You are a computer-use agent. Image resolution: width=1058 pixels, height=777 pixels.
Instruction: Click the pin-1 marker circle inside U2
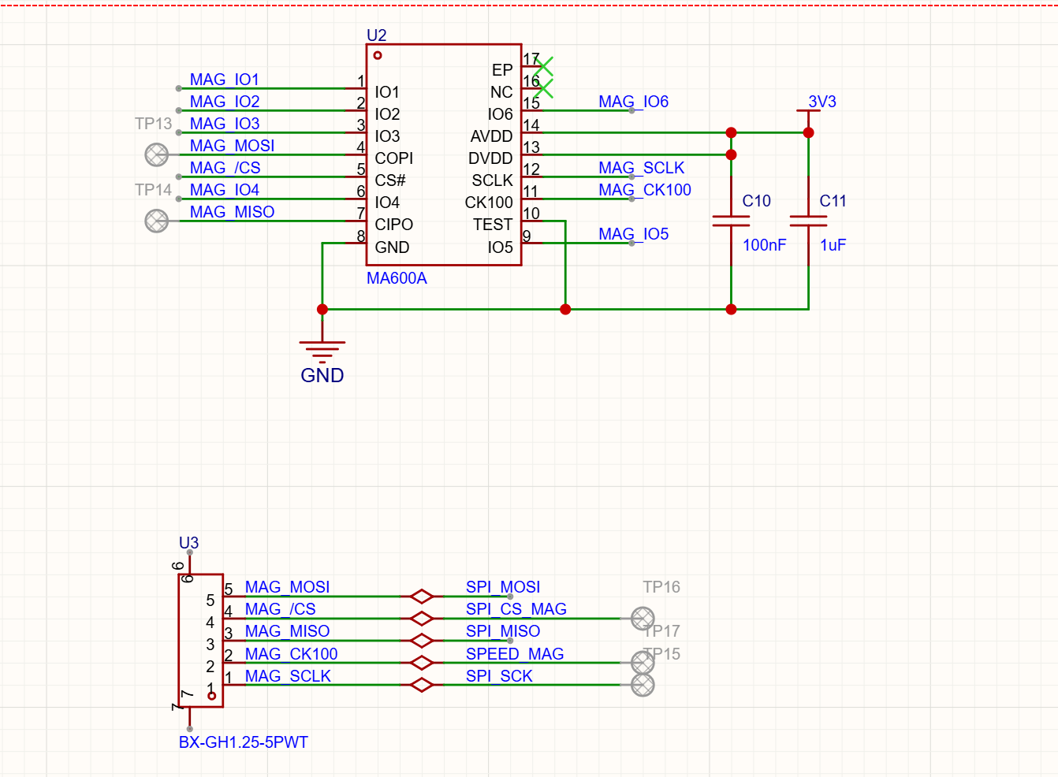tap(378, 55)
